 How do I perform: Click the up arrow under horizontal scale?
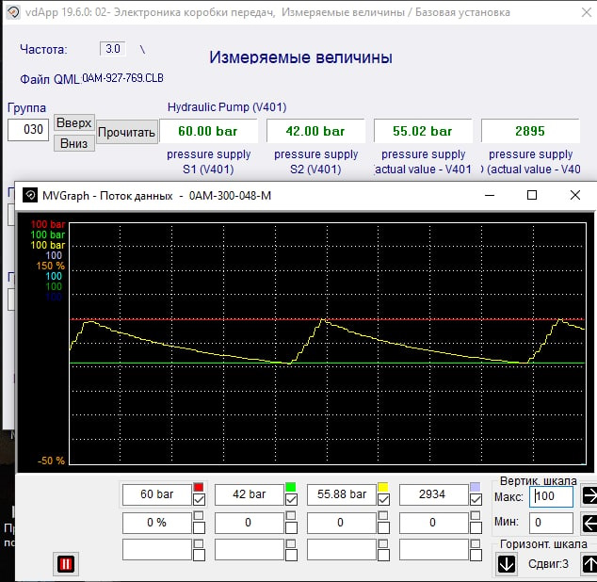pos(589,564)
